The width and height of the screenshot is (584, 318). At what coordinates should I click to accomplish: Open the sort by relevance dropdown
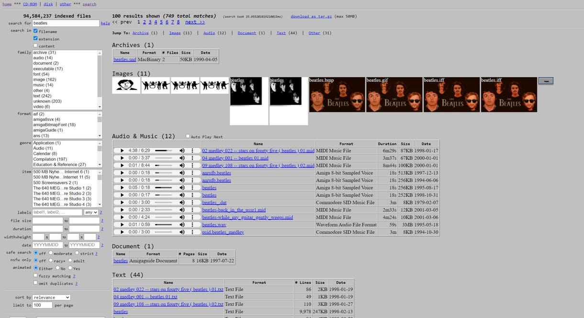click(x=51, y=297)
